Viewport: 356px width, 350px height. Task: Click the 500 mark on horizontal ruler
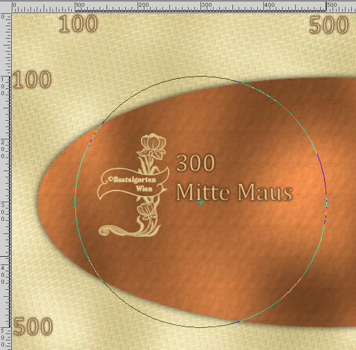click(332, 5)
